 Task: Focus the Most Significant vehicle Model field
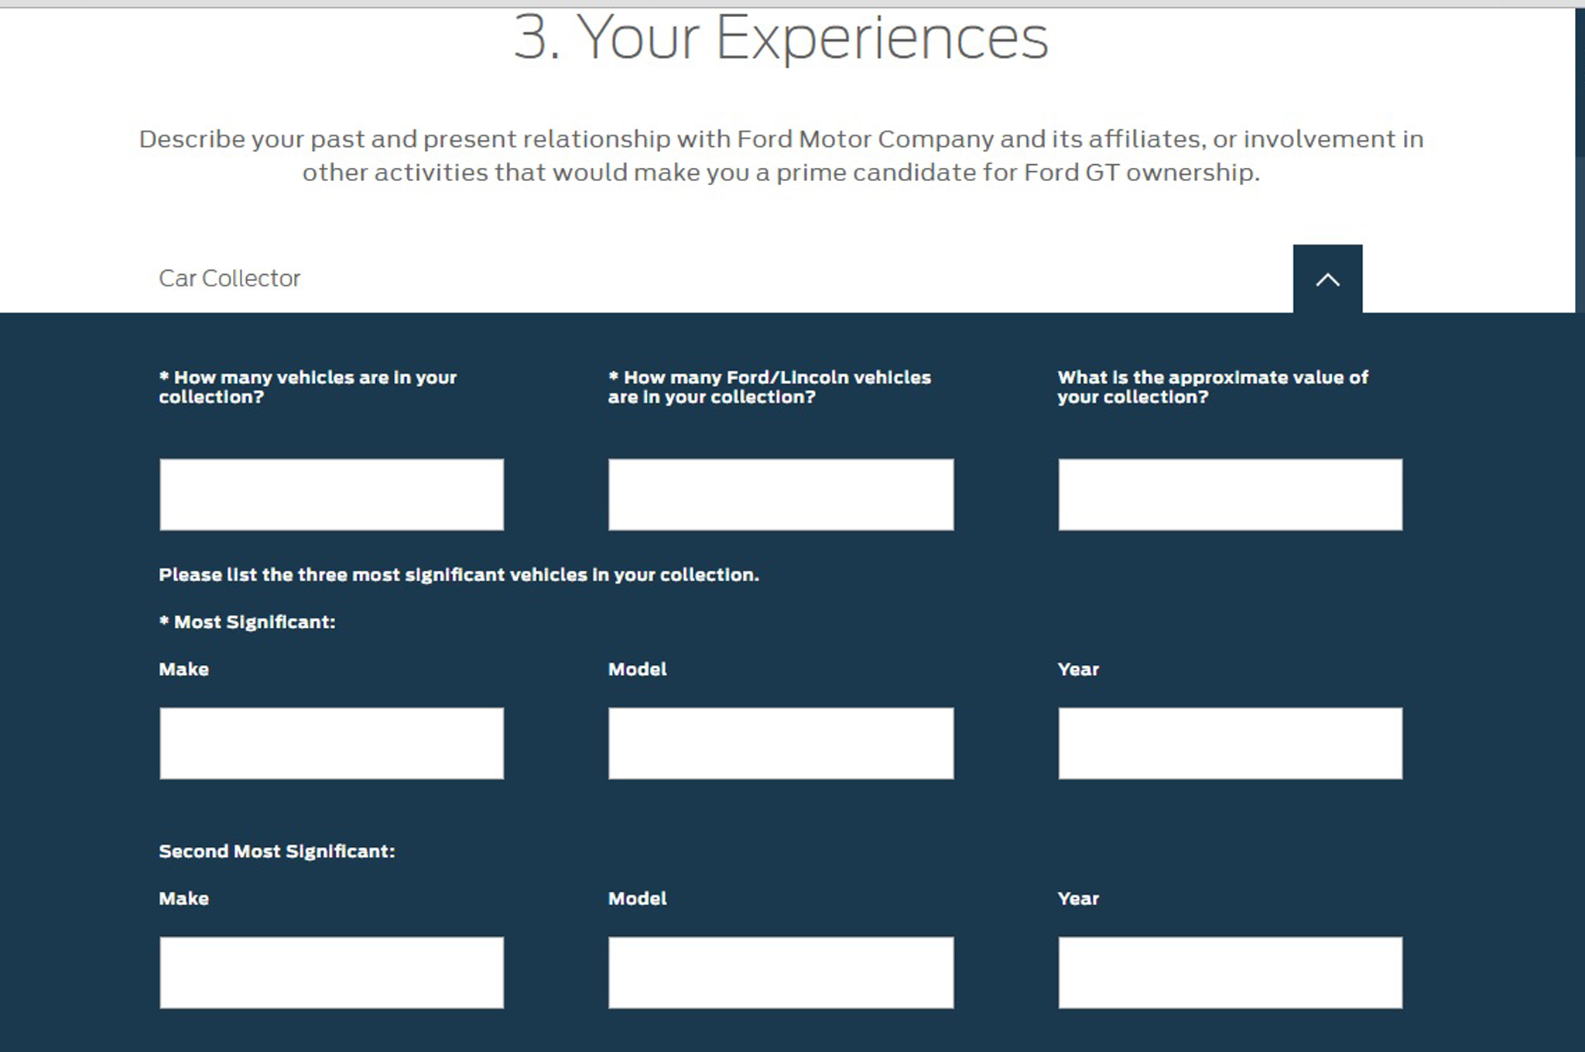(780, 743)
